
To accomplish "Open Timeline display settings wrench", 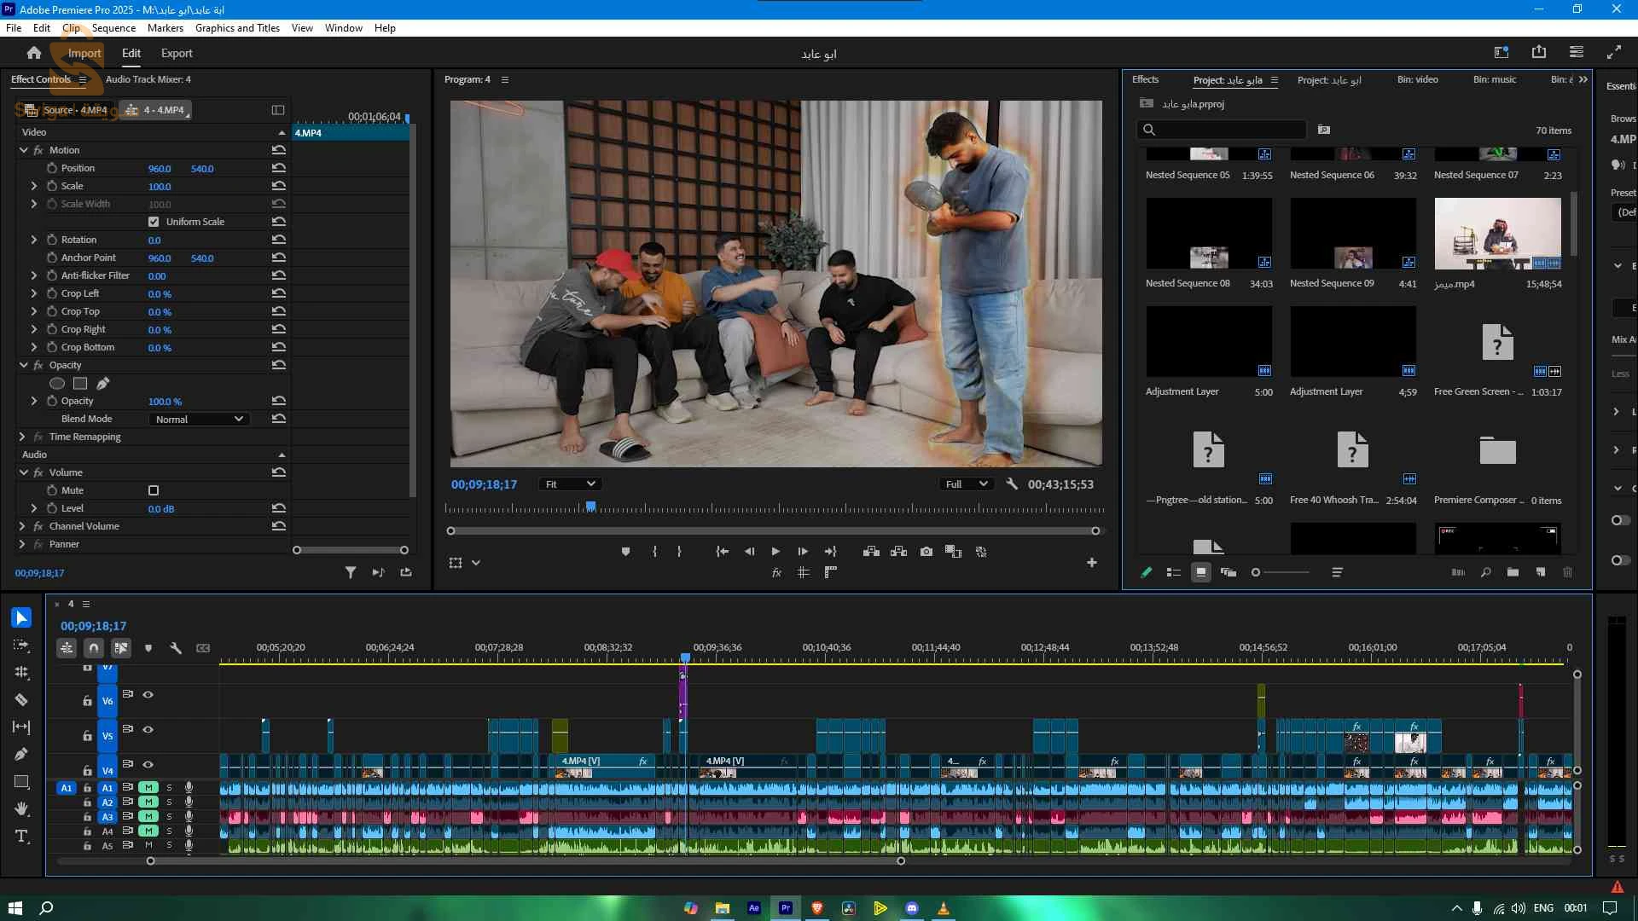I will pos(176,648).
